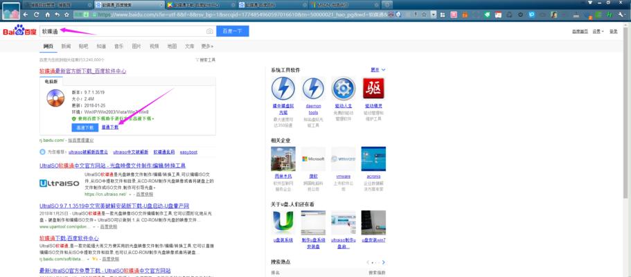Screen dimensions: 631x277
Task: Select the 电脑版 tab in download card
Action: click(x=51, y=81)
